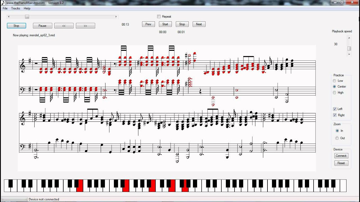
Task: Select Zoom In option
Action: coord(337,131)
